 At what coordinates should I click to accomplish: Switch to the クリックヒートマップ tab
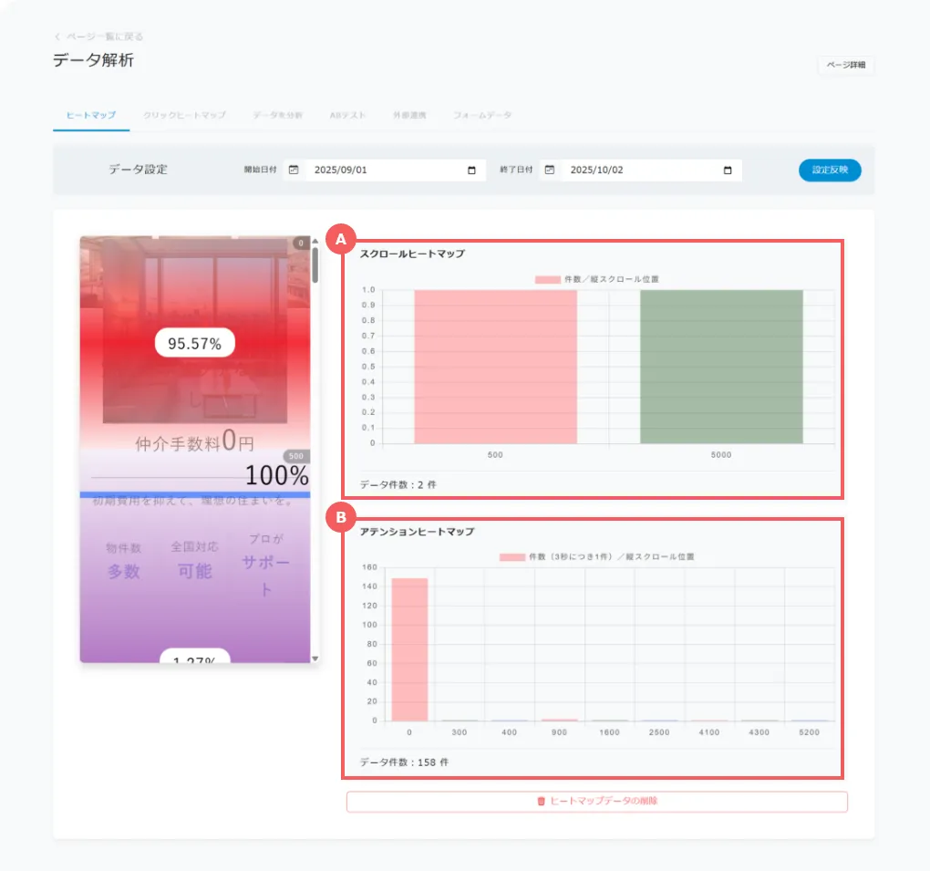click(x=184, y=116)
